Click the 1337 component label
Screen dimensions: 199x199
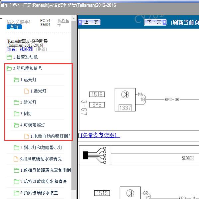[x=125, y=108]
